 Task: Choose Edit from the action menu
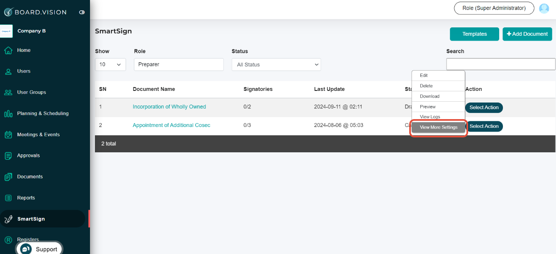[x=438, y=76]
